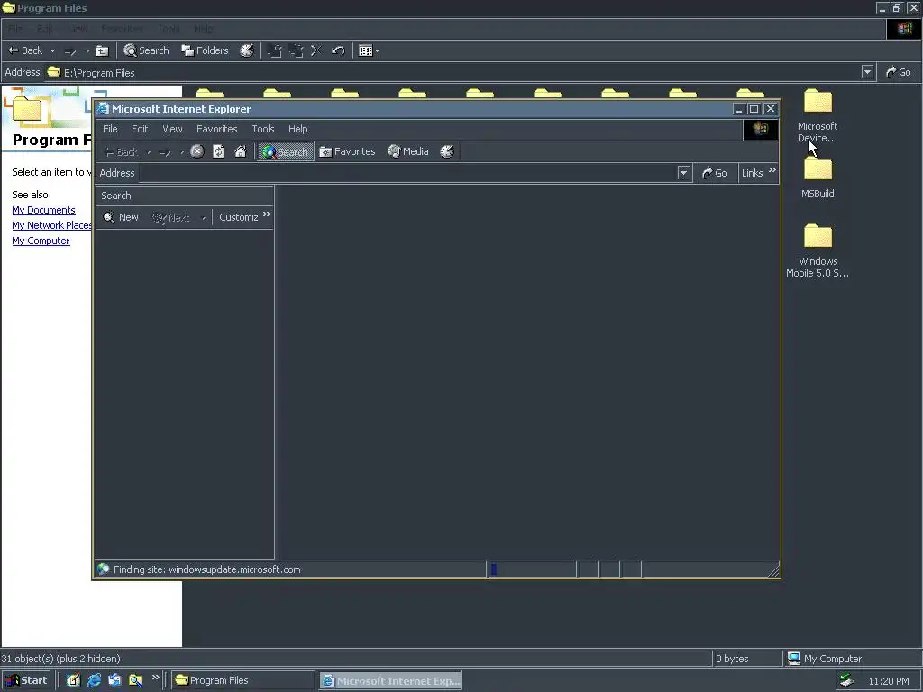
Task: Toggle the Search pane button in Internet Explorer
Action: [x=286, y=151]
